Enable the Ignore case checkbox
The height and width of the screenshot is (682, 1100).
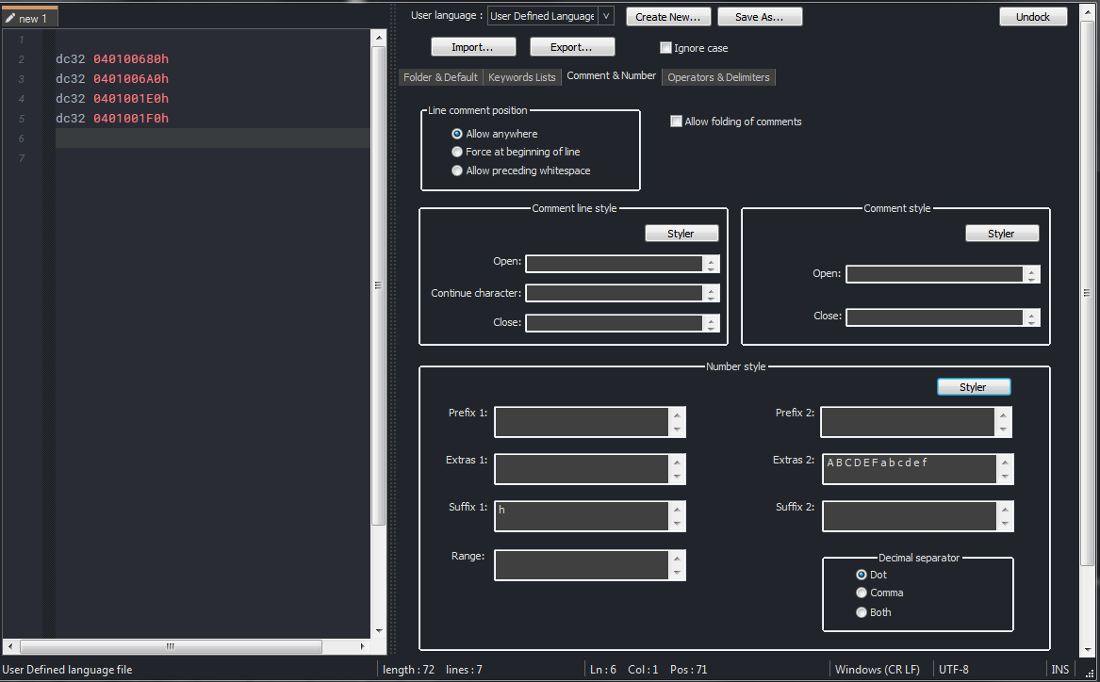click(x=665, y=48)
